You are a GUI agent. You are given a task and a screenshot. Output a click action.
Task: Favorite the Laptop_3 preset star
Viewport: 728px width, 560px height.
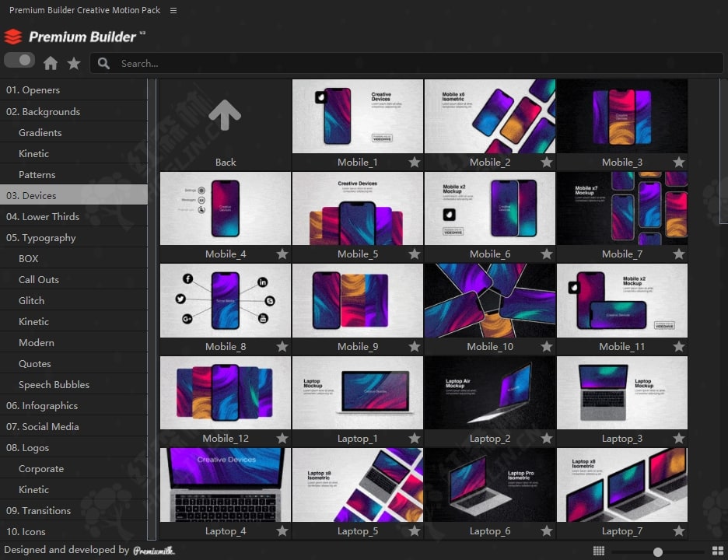679,439
